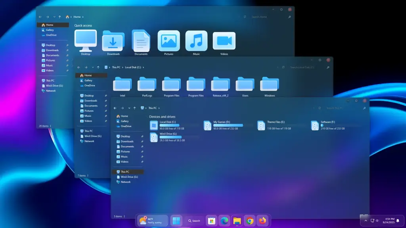Screen dimensions: 406x228
Task: Select Gallery in the Home window sidebar
Action: point(50,30)
